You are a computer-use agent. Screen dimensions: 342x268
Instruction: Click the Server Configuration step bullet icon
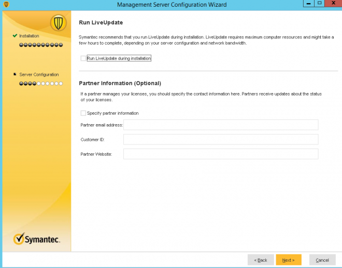click(15, 74)
